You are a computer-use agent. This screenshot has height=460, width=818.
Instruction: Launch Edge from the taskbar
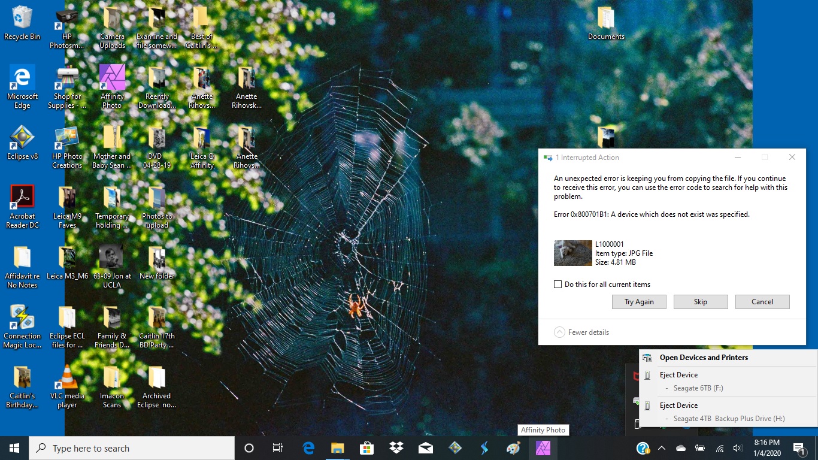[308, 448]
